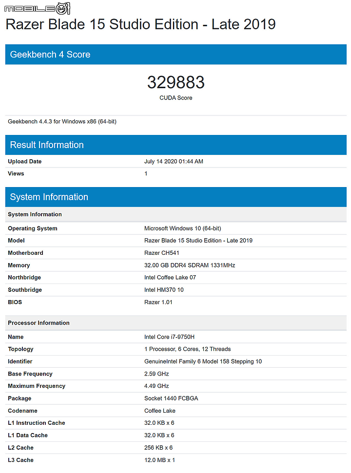Screen dimensions: 351x473
Task: Select the 12.0 MB x 1 value
Action: click(159, 460)
